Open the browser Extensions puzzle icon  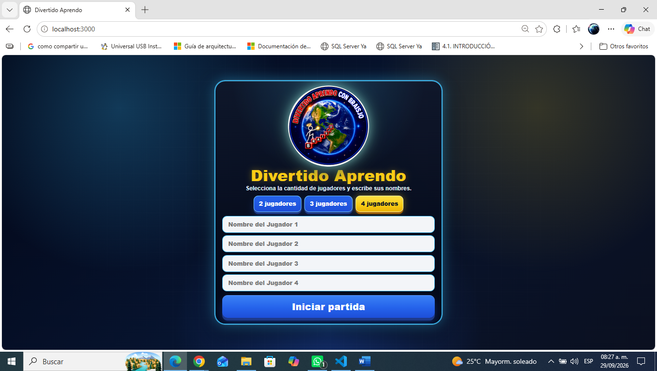tap(557, 29)
